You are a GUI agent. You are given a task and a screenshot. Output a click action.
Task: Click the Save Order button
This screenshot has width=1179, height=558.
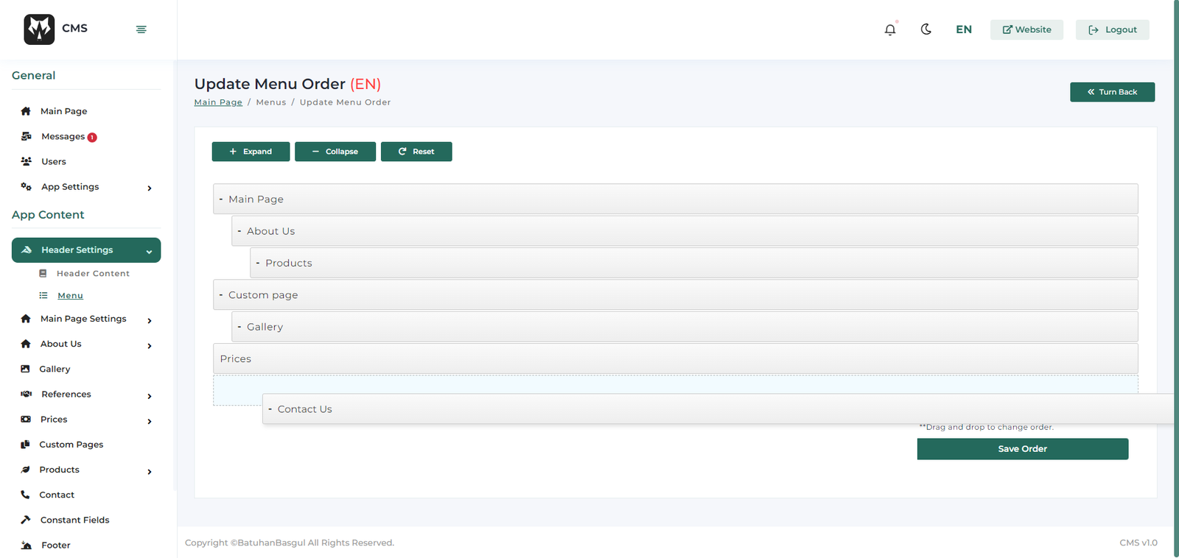coord(1022,449)
